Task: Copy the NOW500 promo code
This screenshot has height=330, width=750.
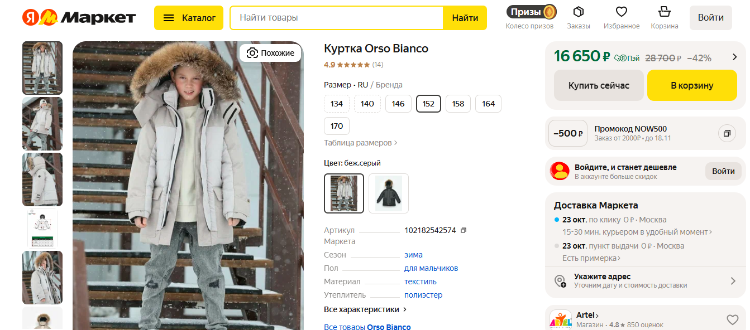Action: [x=727, y=133]
